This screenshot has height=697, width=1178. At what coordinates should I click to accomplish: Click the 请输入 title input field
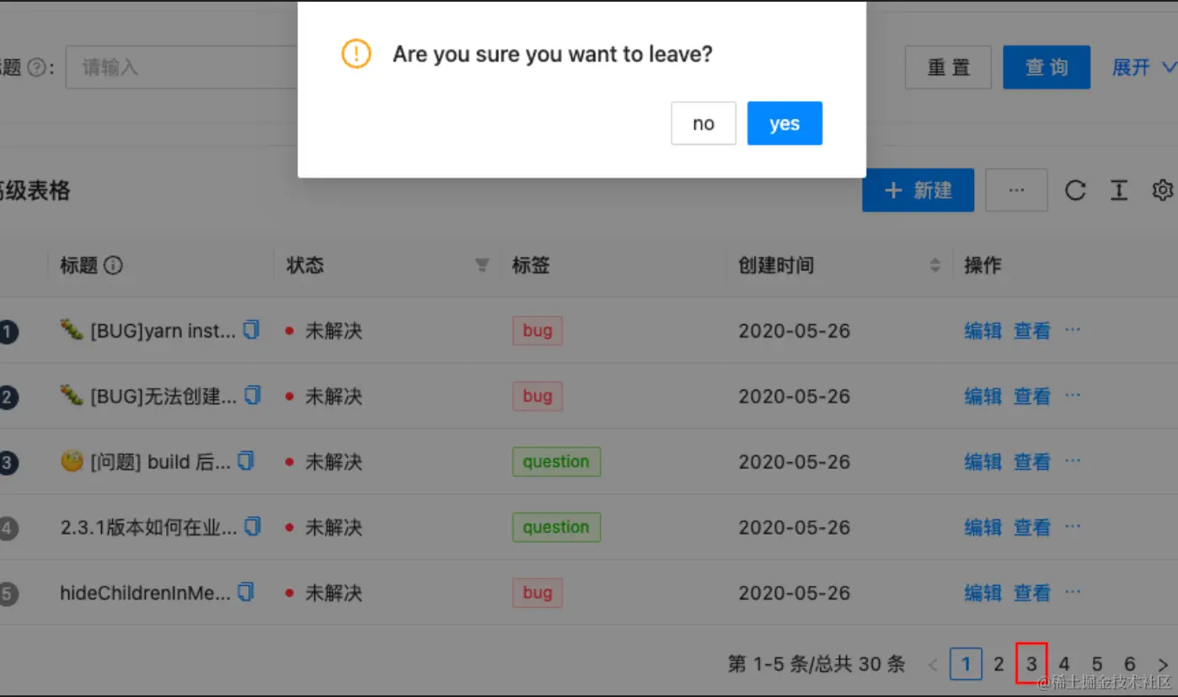(x=181, y=67)
